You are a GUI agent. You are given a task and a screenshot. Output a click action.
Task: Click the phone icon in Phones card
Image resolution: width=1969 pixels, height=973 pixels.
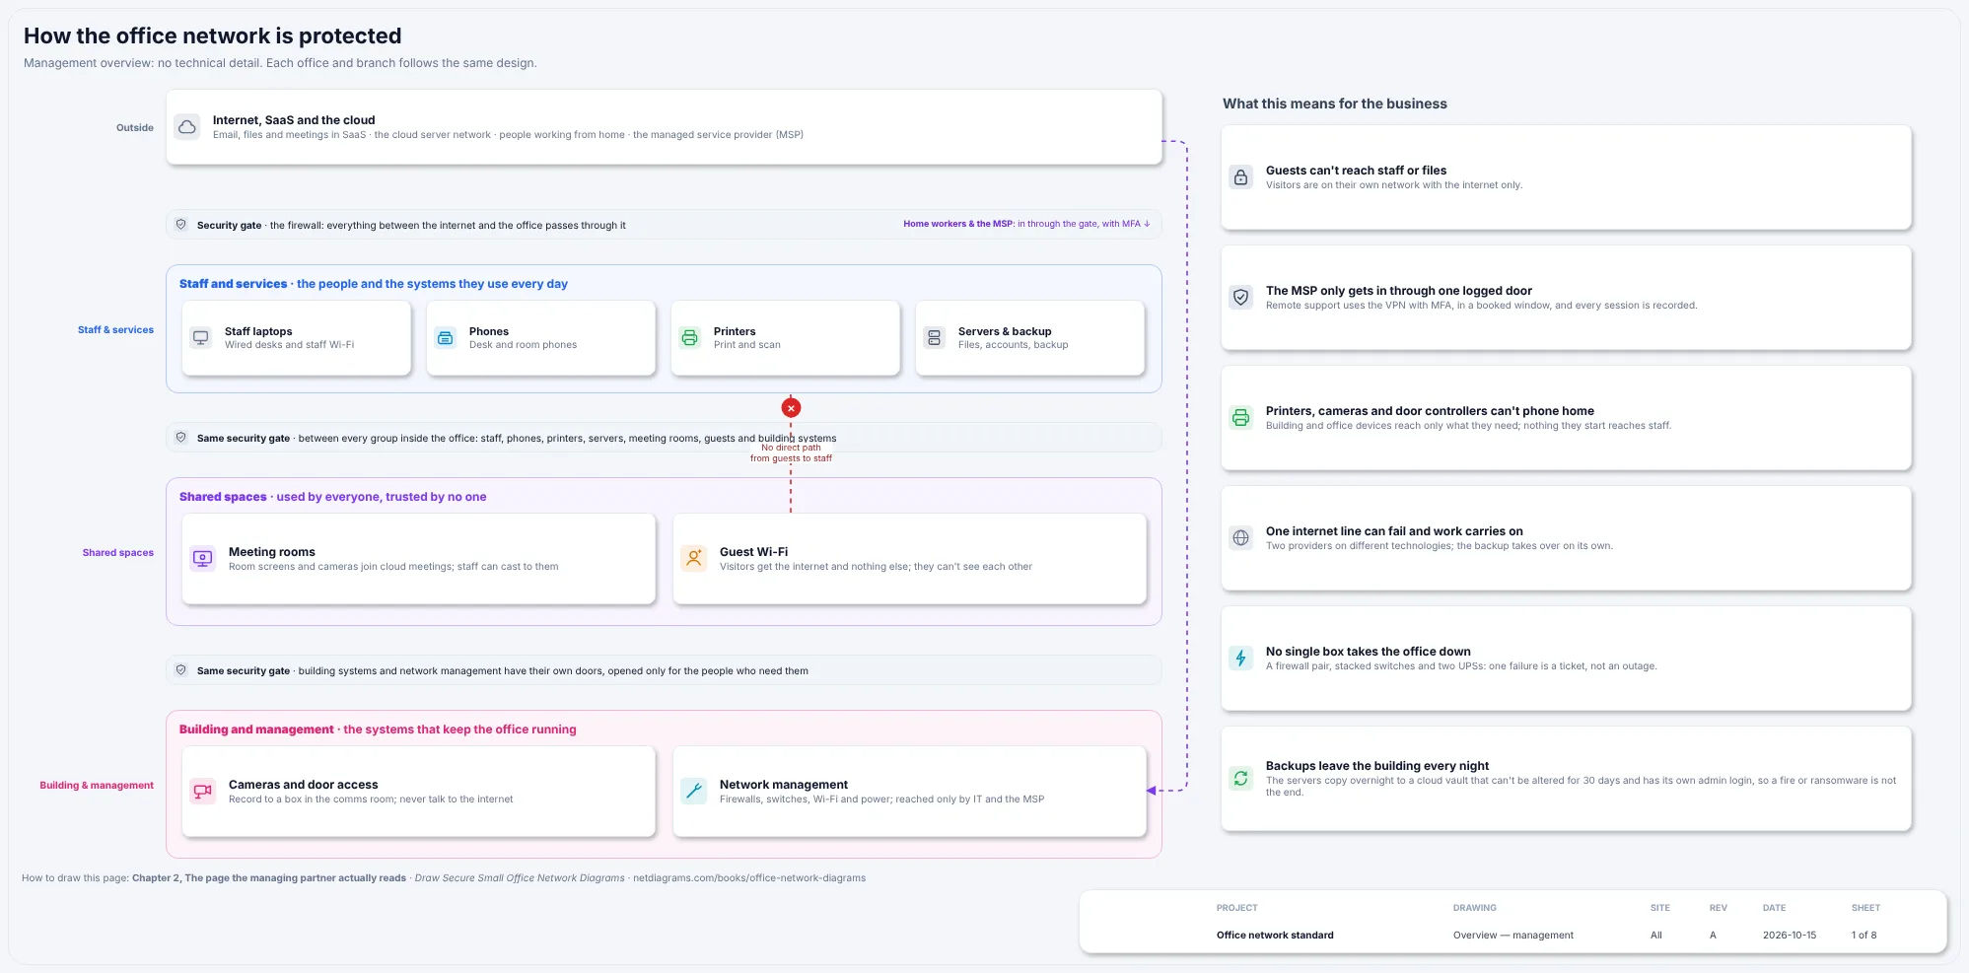tap(446, 338)
